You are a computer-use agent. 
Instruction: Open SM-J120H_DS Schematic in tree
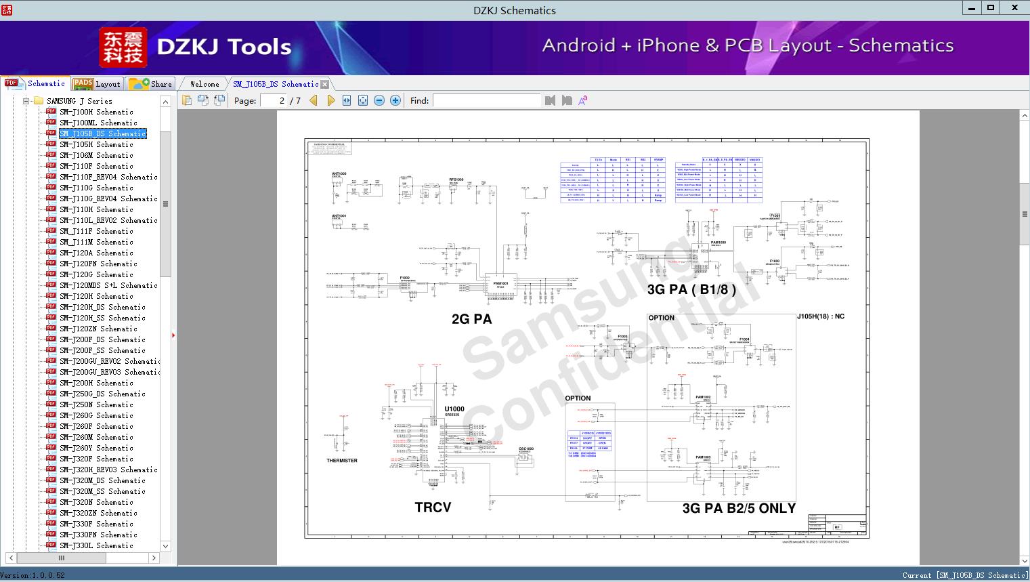pyautogui.click(x=102, y=307)
